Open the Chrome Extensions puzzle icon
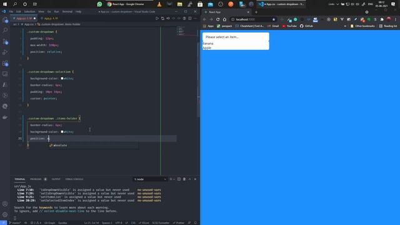The width and height of the screenshot is (400, 225). pos(382,19)
